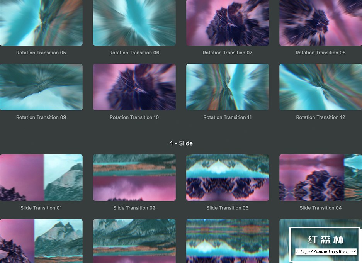Select the Slide Transition 02 thumbnail
Viewport: 362px width, 263px height.
[134, 178]
